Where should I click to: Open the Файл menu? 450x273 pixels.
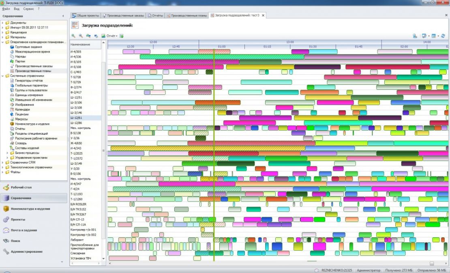(6, 9)
